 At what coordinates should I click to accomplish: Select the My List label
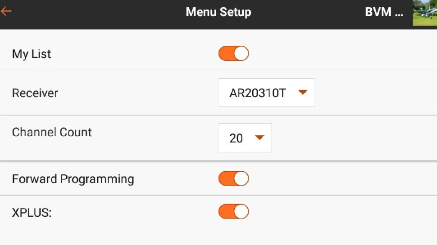tap(32, 54)
